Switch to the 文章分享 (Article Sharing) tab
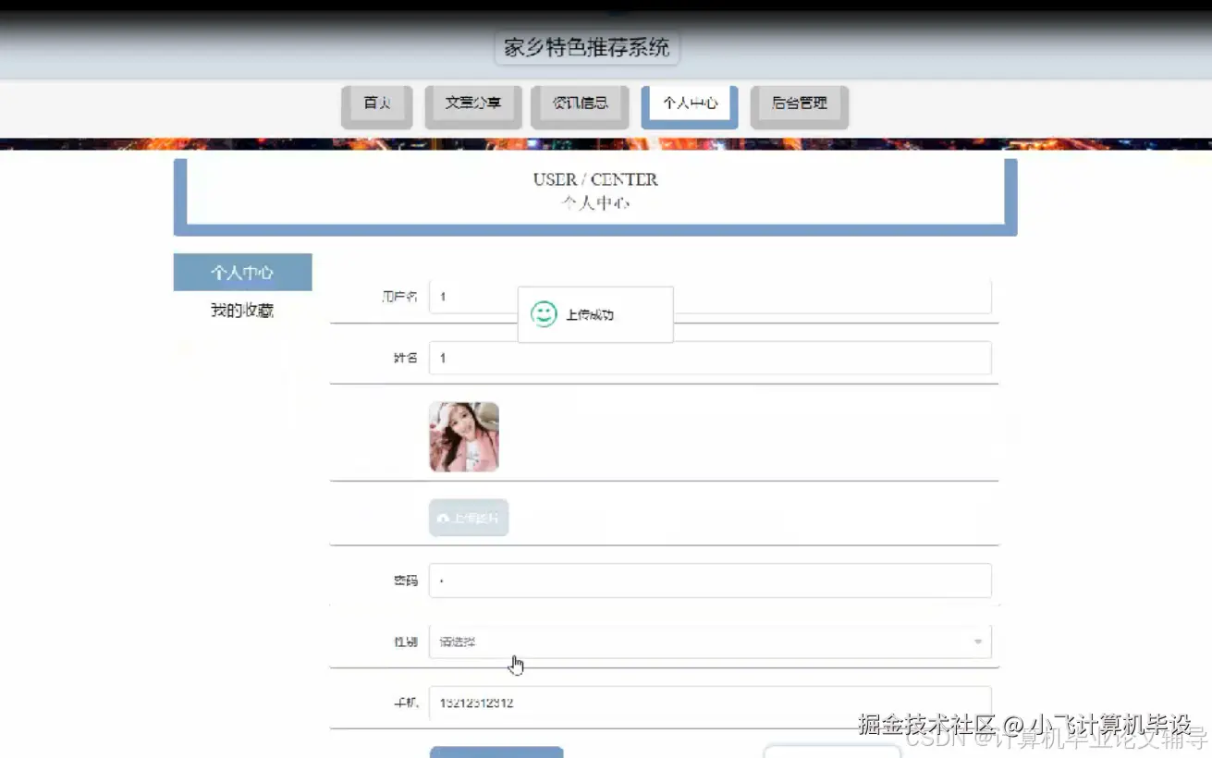Image resolution: width=1212 pixels, height=758 pixels. click(x=472, y=104)
